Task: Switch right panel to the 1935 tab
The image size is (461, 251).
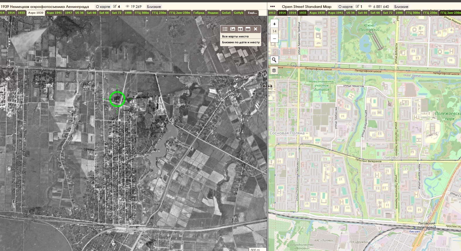Action: [x=303, y=13]
